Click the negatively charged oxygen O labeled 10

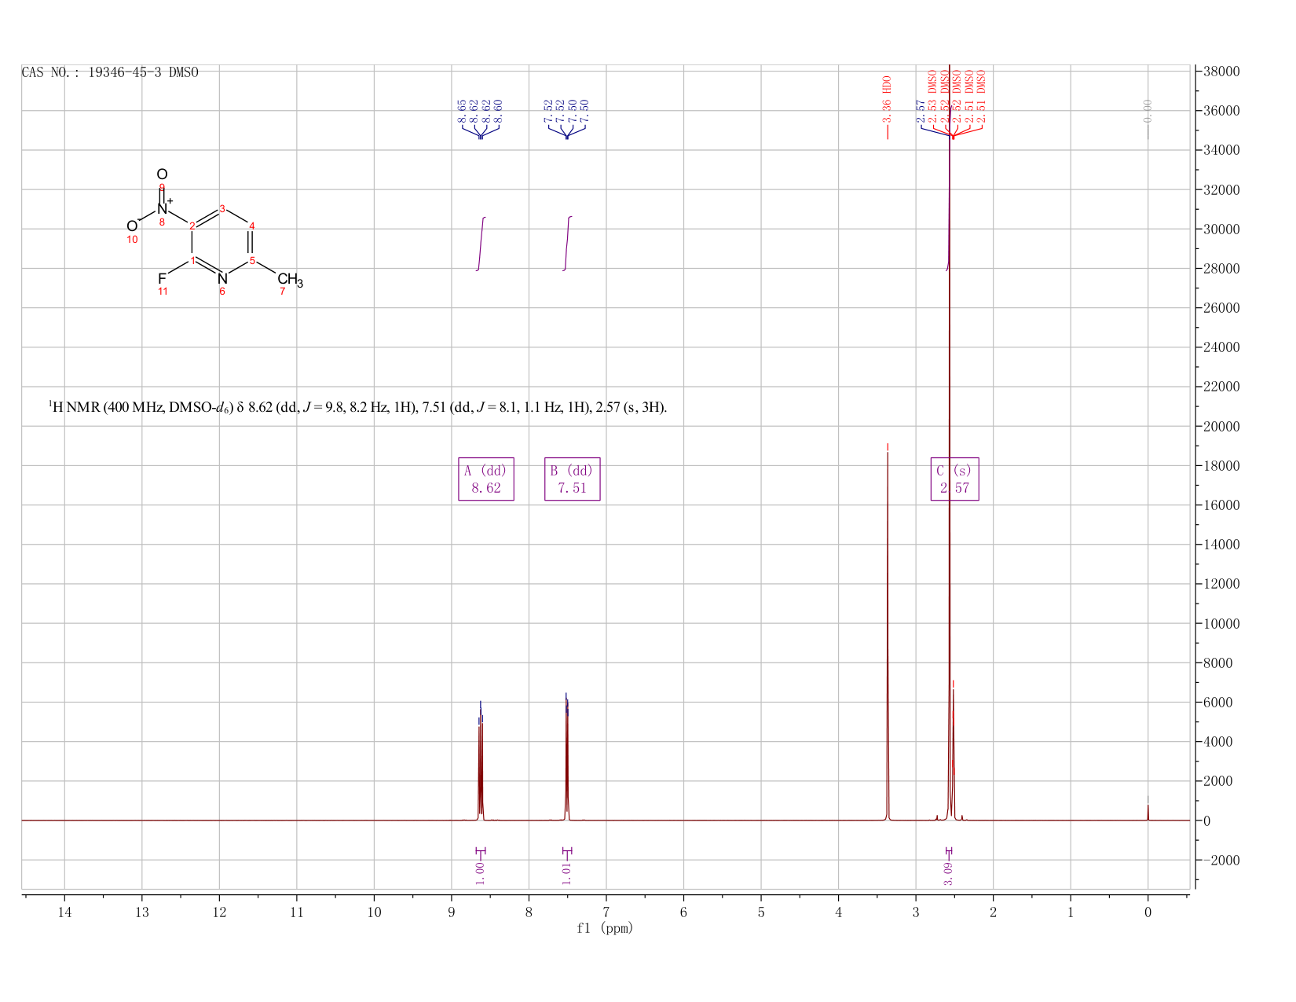coord(132,226)
